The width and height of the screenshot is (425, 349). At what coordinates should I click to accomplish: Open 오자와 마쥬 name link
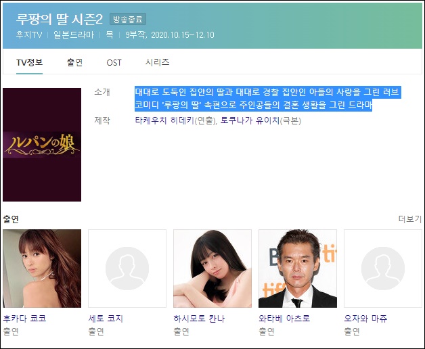(x=365, y=319)
